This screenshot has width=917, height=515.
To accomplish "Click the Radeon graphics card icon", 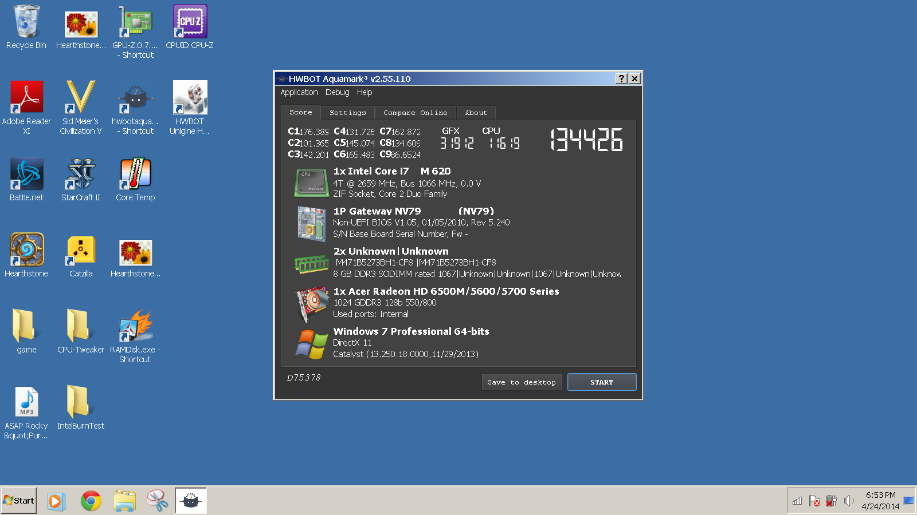I will (x=311, y=304).
